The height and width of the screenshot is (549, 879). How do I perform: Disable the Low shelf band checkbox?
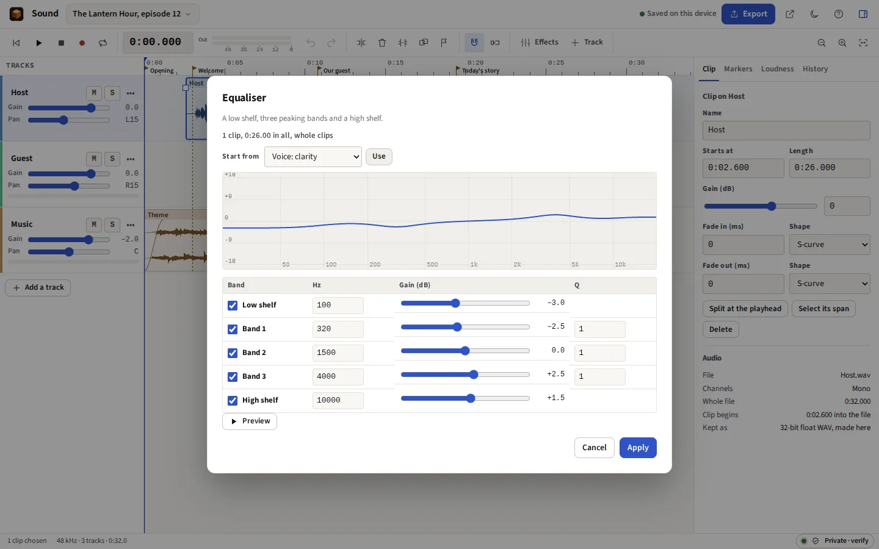pyautogui.click(x=233, y=306)
